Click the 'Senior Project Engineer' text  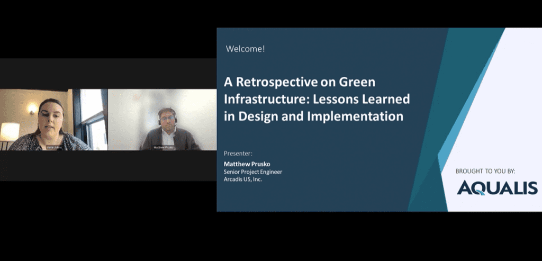(253, 172)
